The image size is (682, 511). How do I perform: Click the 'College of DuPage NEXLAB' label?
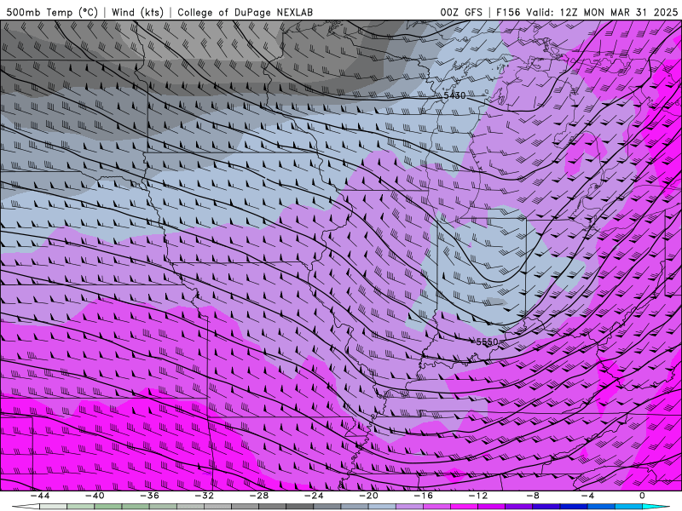coord(245,12)
